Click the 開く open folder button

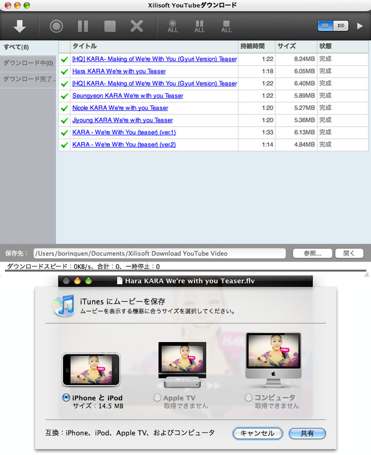(349, 253)
